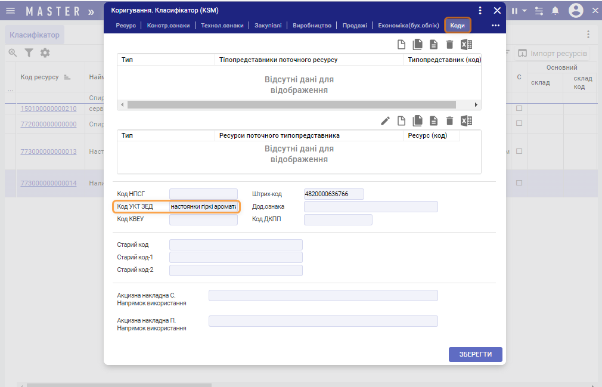Open the hamburger menu next to MASTER
This screenshot has width=602, height=387.
pyautogui.click(x=10, y=11)
